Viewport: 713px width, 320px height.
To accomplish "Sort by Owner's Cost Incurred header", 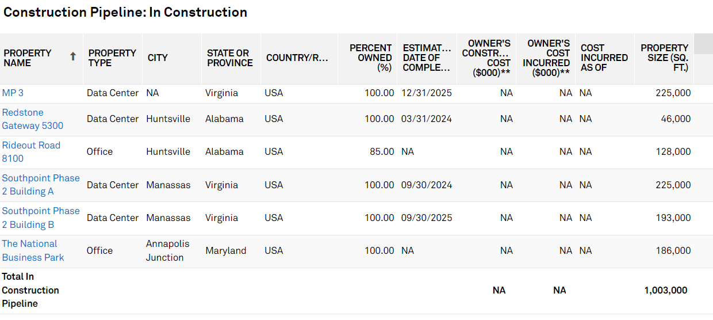I will coord(546,58).
